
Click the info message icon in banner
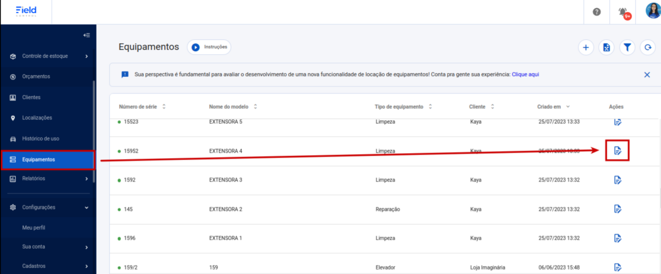[125, 74]
